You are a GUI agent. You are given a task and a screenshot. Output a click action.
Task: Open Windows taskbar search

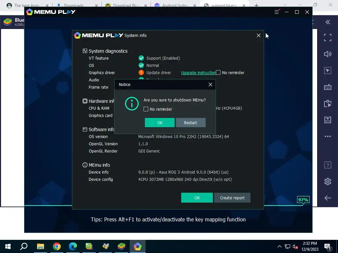(x=24, y=246)
